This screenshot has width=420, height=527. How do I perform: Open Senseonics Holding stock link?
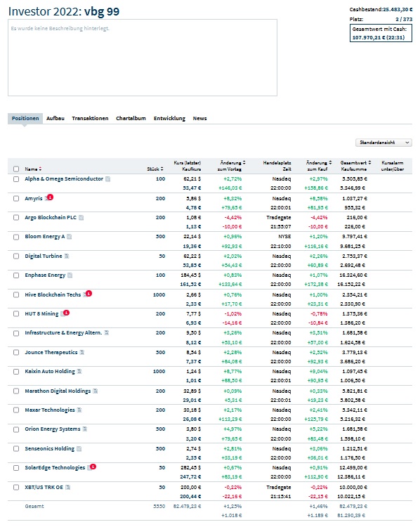49,449
